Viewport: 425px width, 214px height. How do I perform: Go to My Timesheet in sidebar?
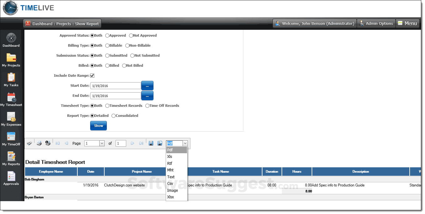11,99
